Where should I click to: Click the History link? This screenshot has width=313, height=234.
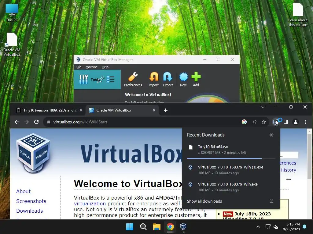click(288, 170)
